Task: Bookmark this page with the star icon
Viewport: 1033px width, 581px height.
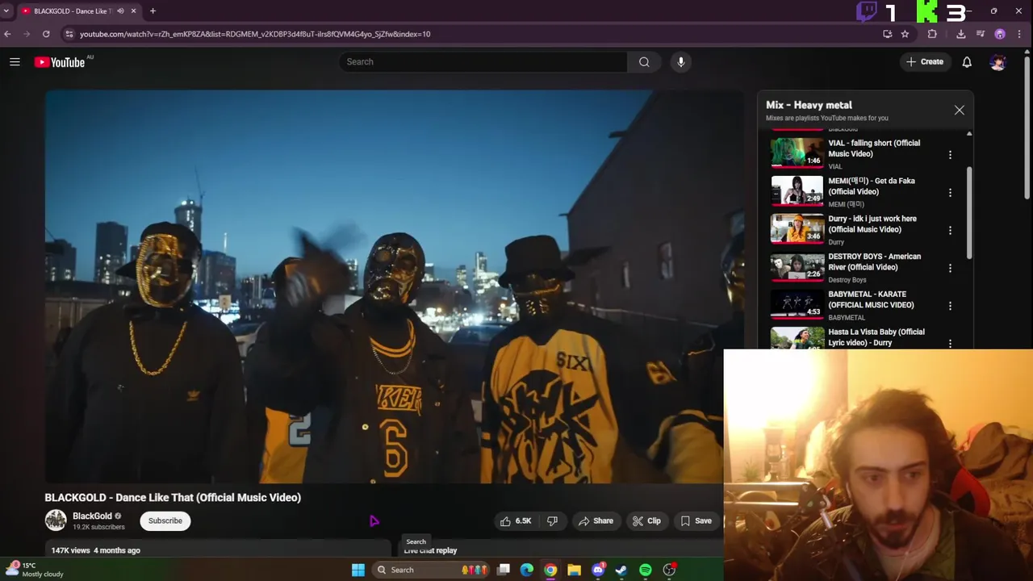Action: click(905, 34)
